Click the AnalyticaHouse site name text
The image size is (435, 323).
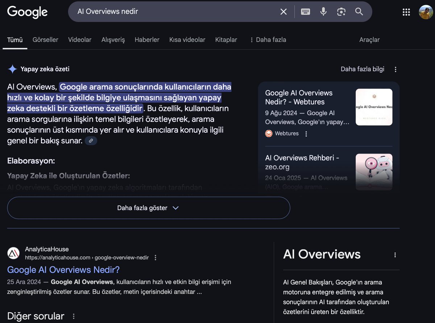(x=47, y=249)
